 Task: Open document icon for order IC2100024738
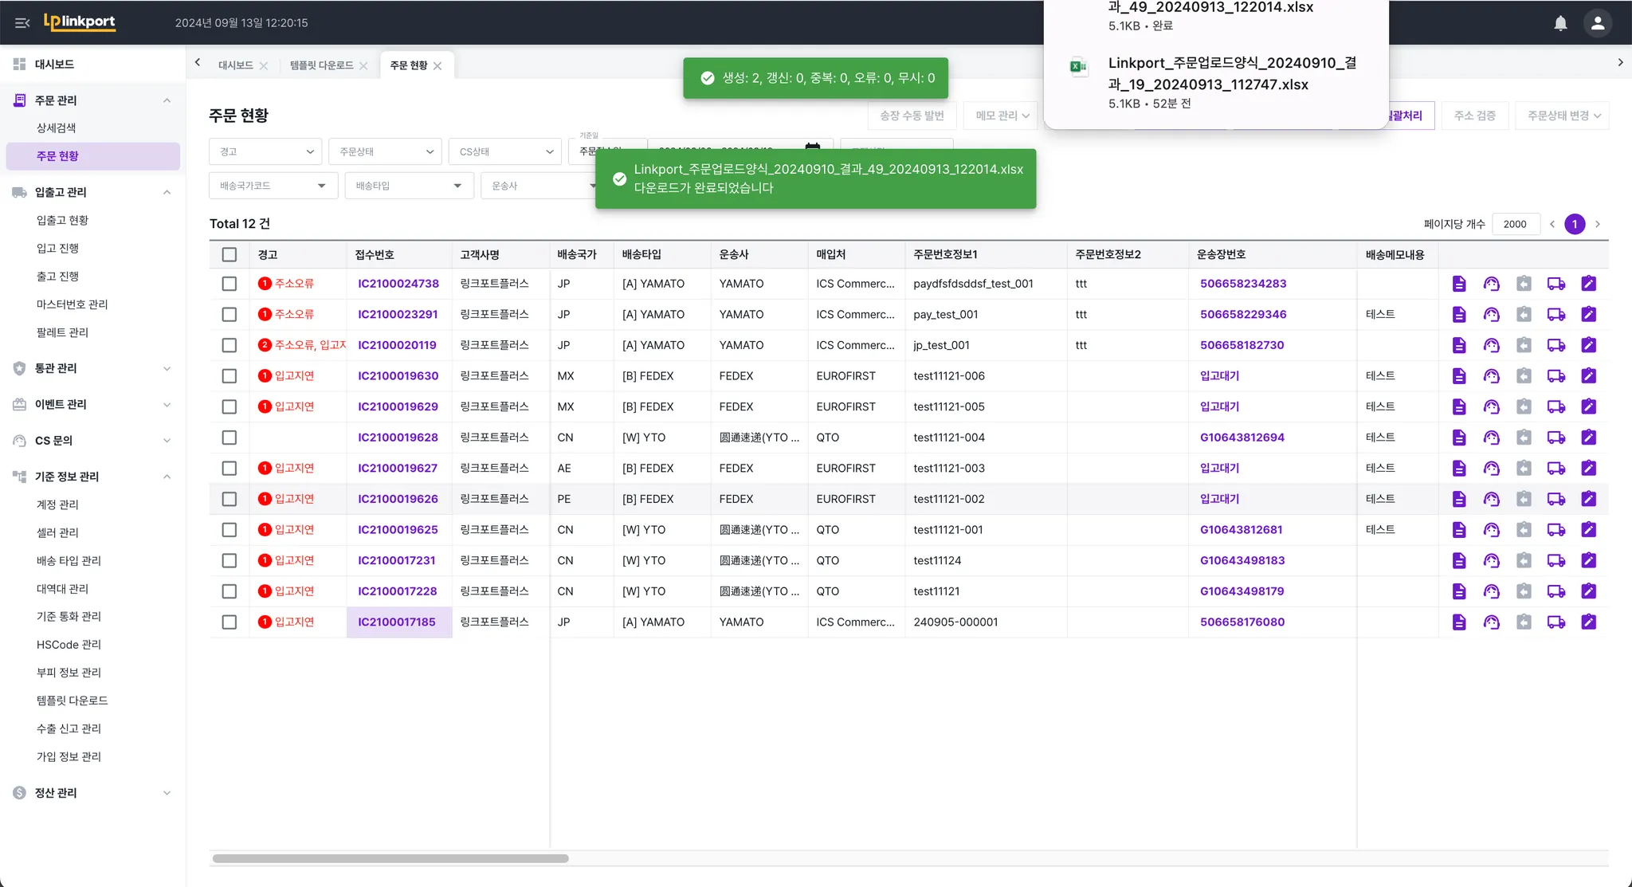click(1458, 284)
